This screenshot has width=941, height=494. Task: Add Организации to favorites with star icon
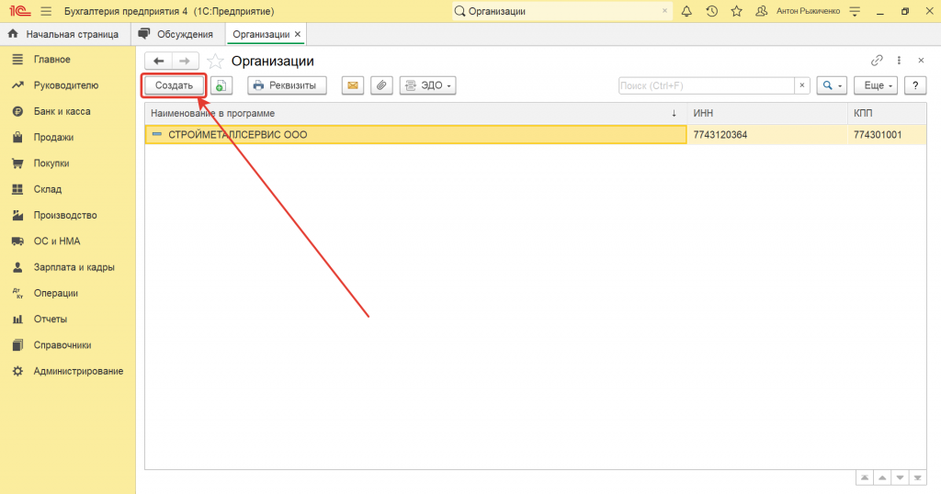click(x=215, y=62)
